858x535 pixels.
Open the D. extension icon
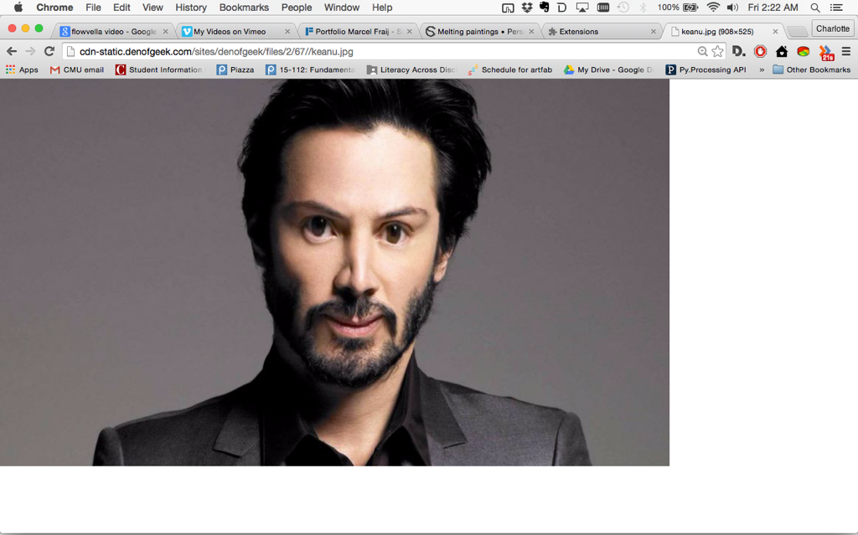[738, 51]
